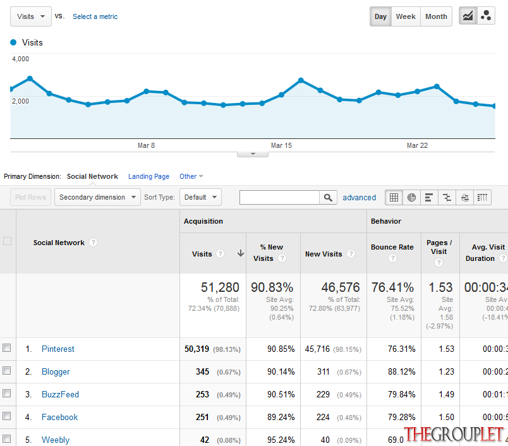Collapse the chart using bottom handle
The height and width of the screenshot is (446, 508).
click(x=253, y=154)
